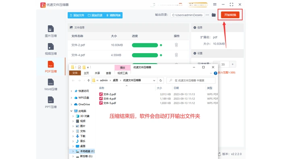Image resolution: width=282 pixels, height=159 pixels.
Task: Click the compression quality value 35
Action: point(223,64)
